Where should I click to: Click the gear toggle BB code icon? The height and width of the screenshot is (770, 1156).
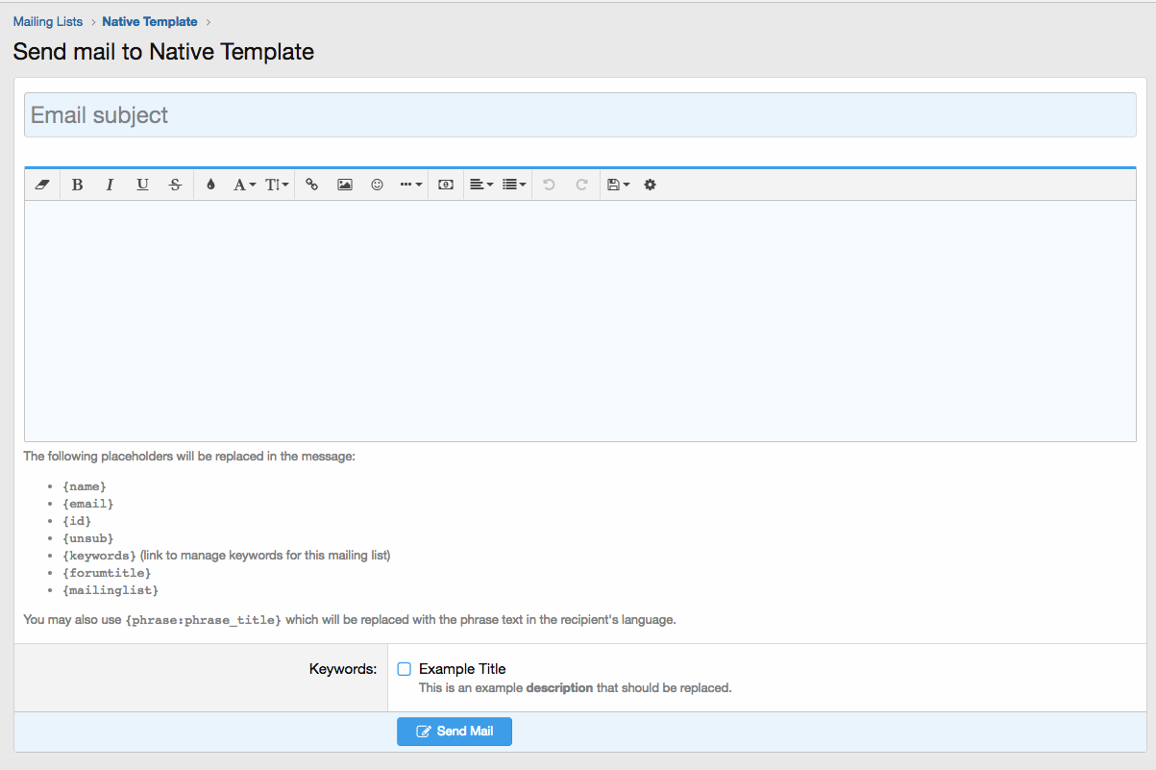650,185
